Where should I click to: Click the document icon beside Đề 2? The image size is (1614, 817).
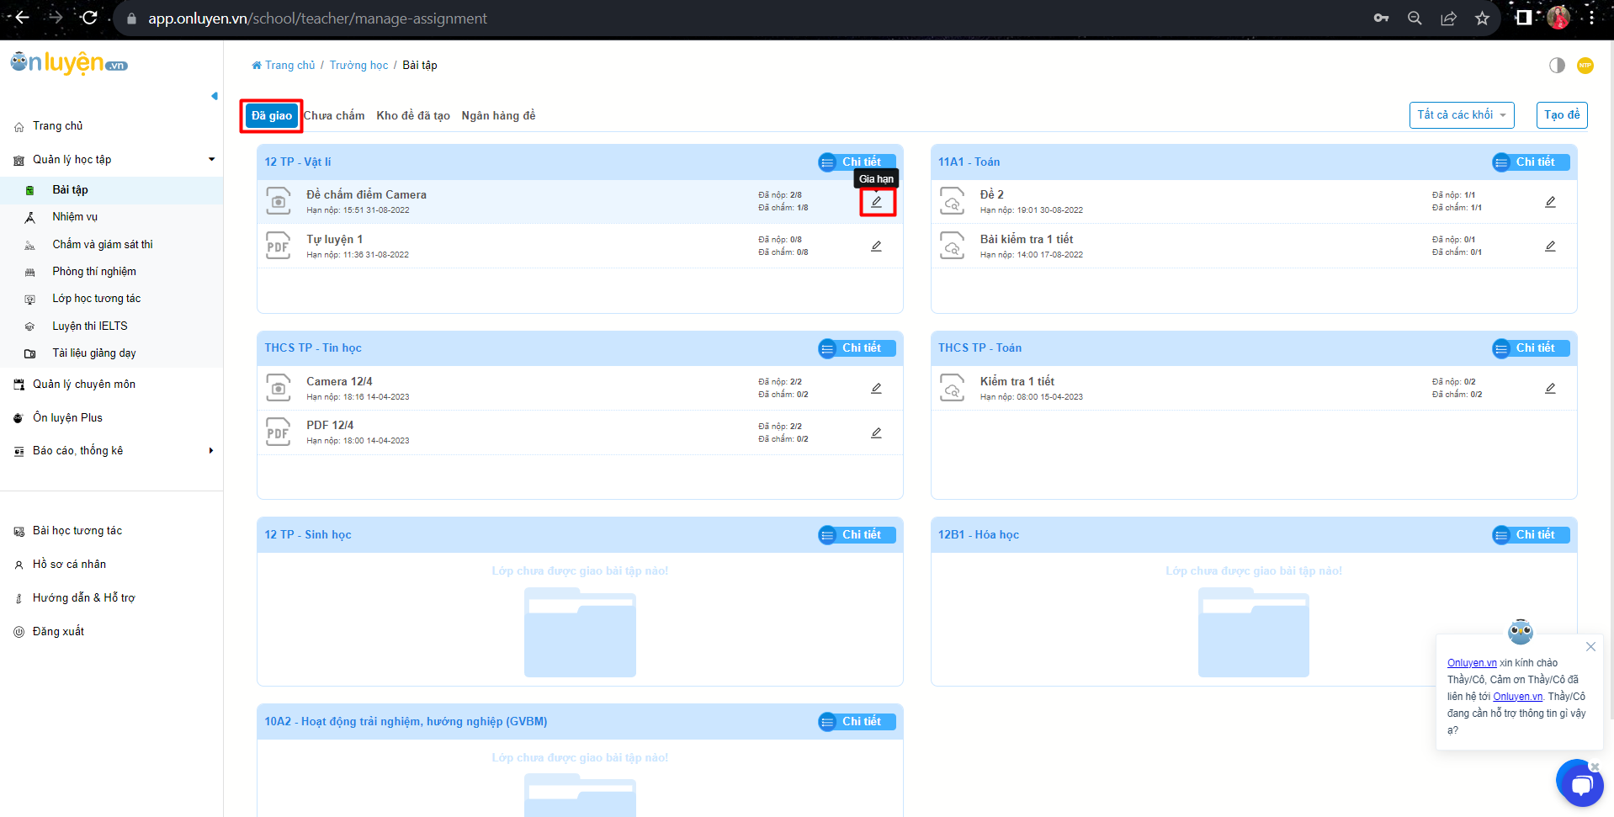point(953,201)
